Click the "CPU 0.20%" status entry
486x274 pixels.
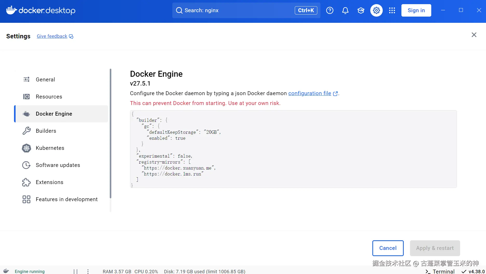146,271
